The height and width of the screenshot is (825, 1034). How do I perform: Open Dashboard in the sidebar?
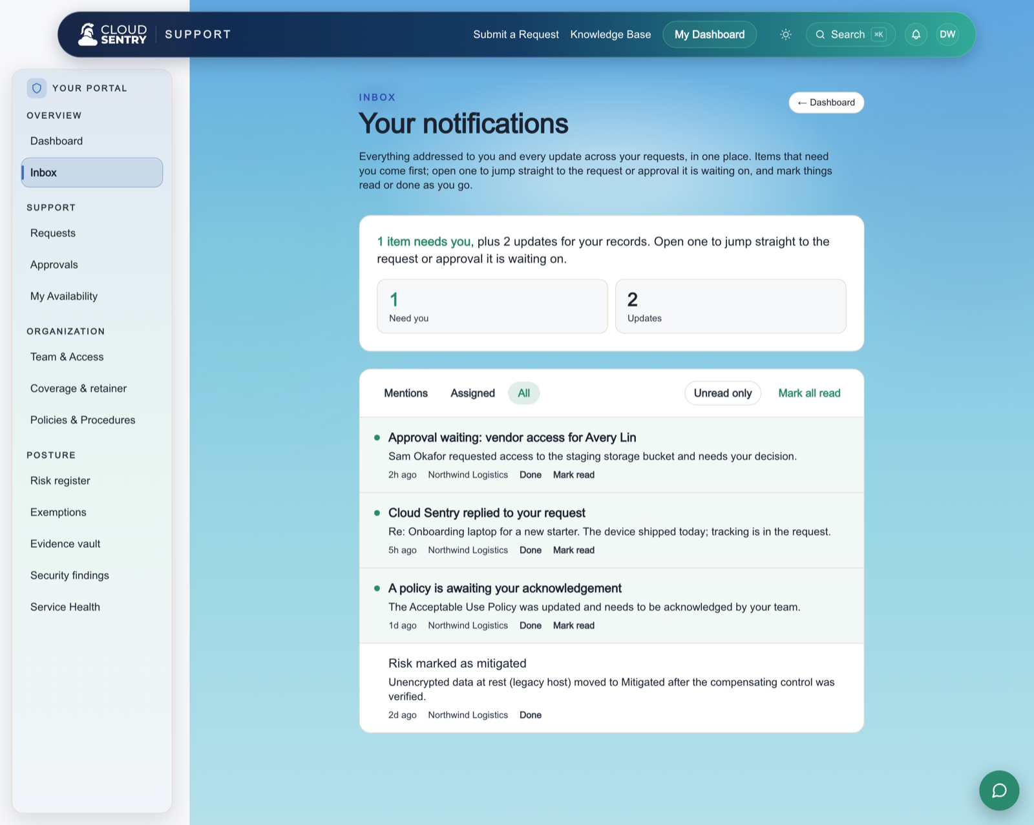pos(92,141)
